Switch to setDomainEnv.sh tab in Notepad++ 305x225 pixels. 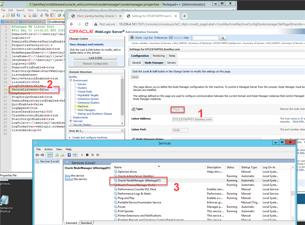[32, 22]
